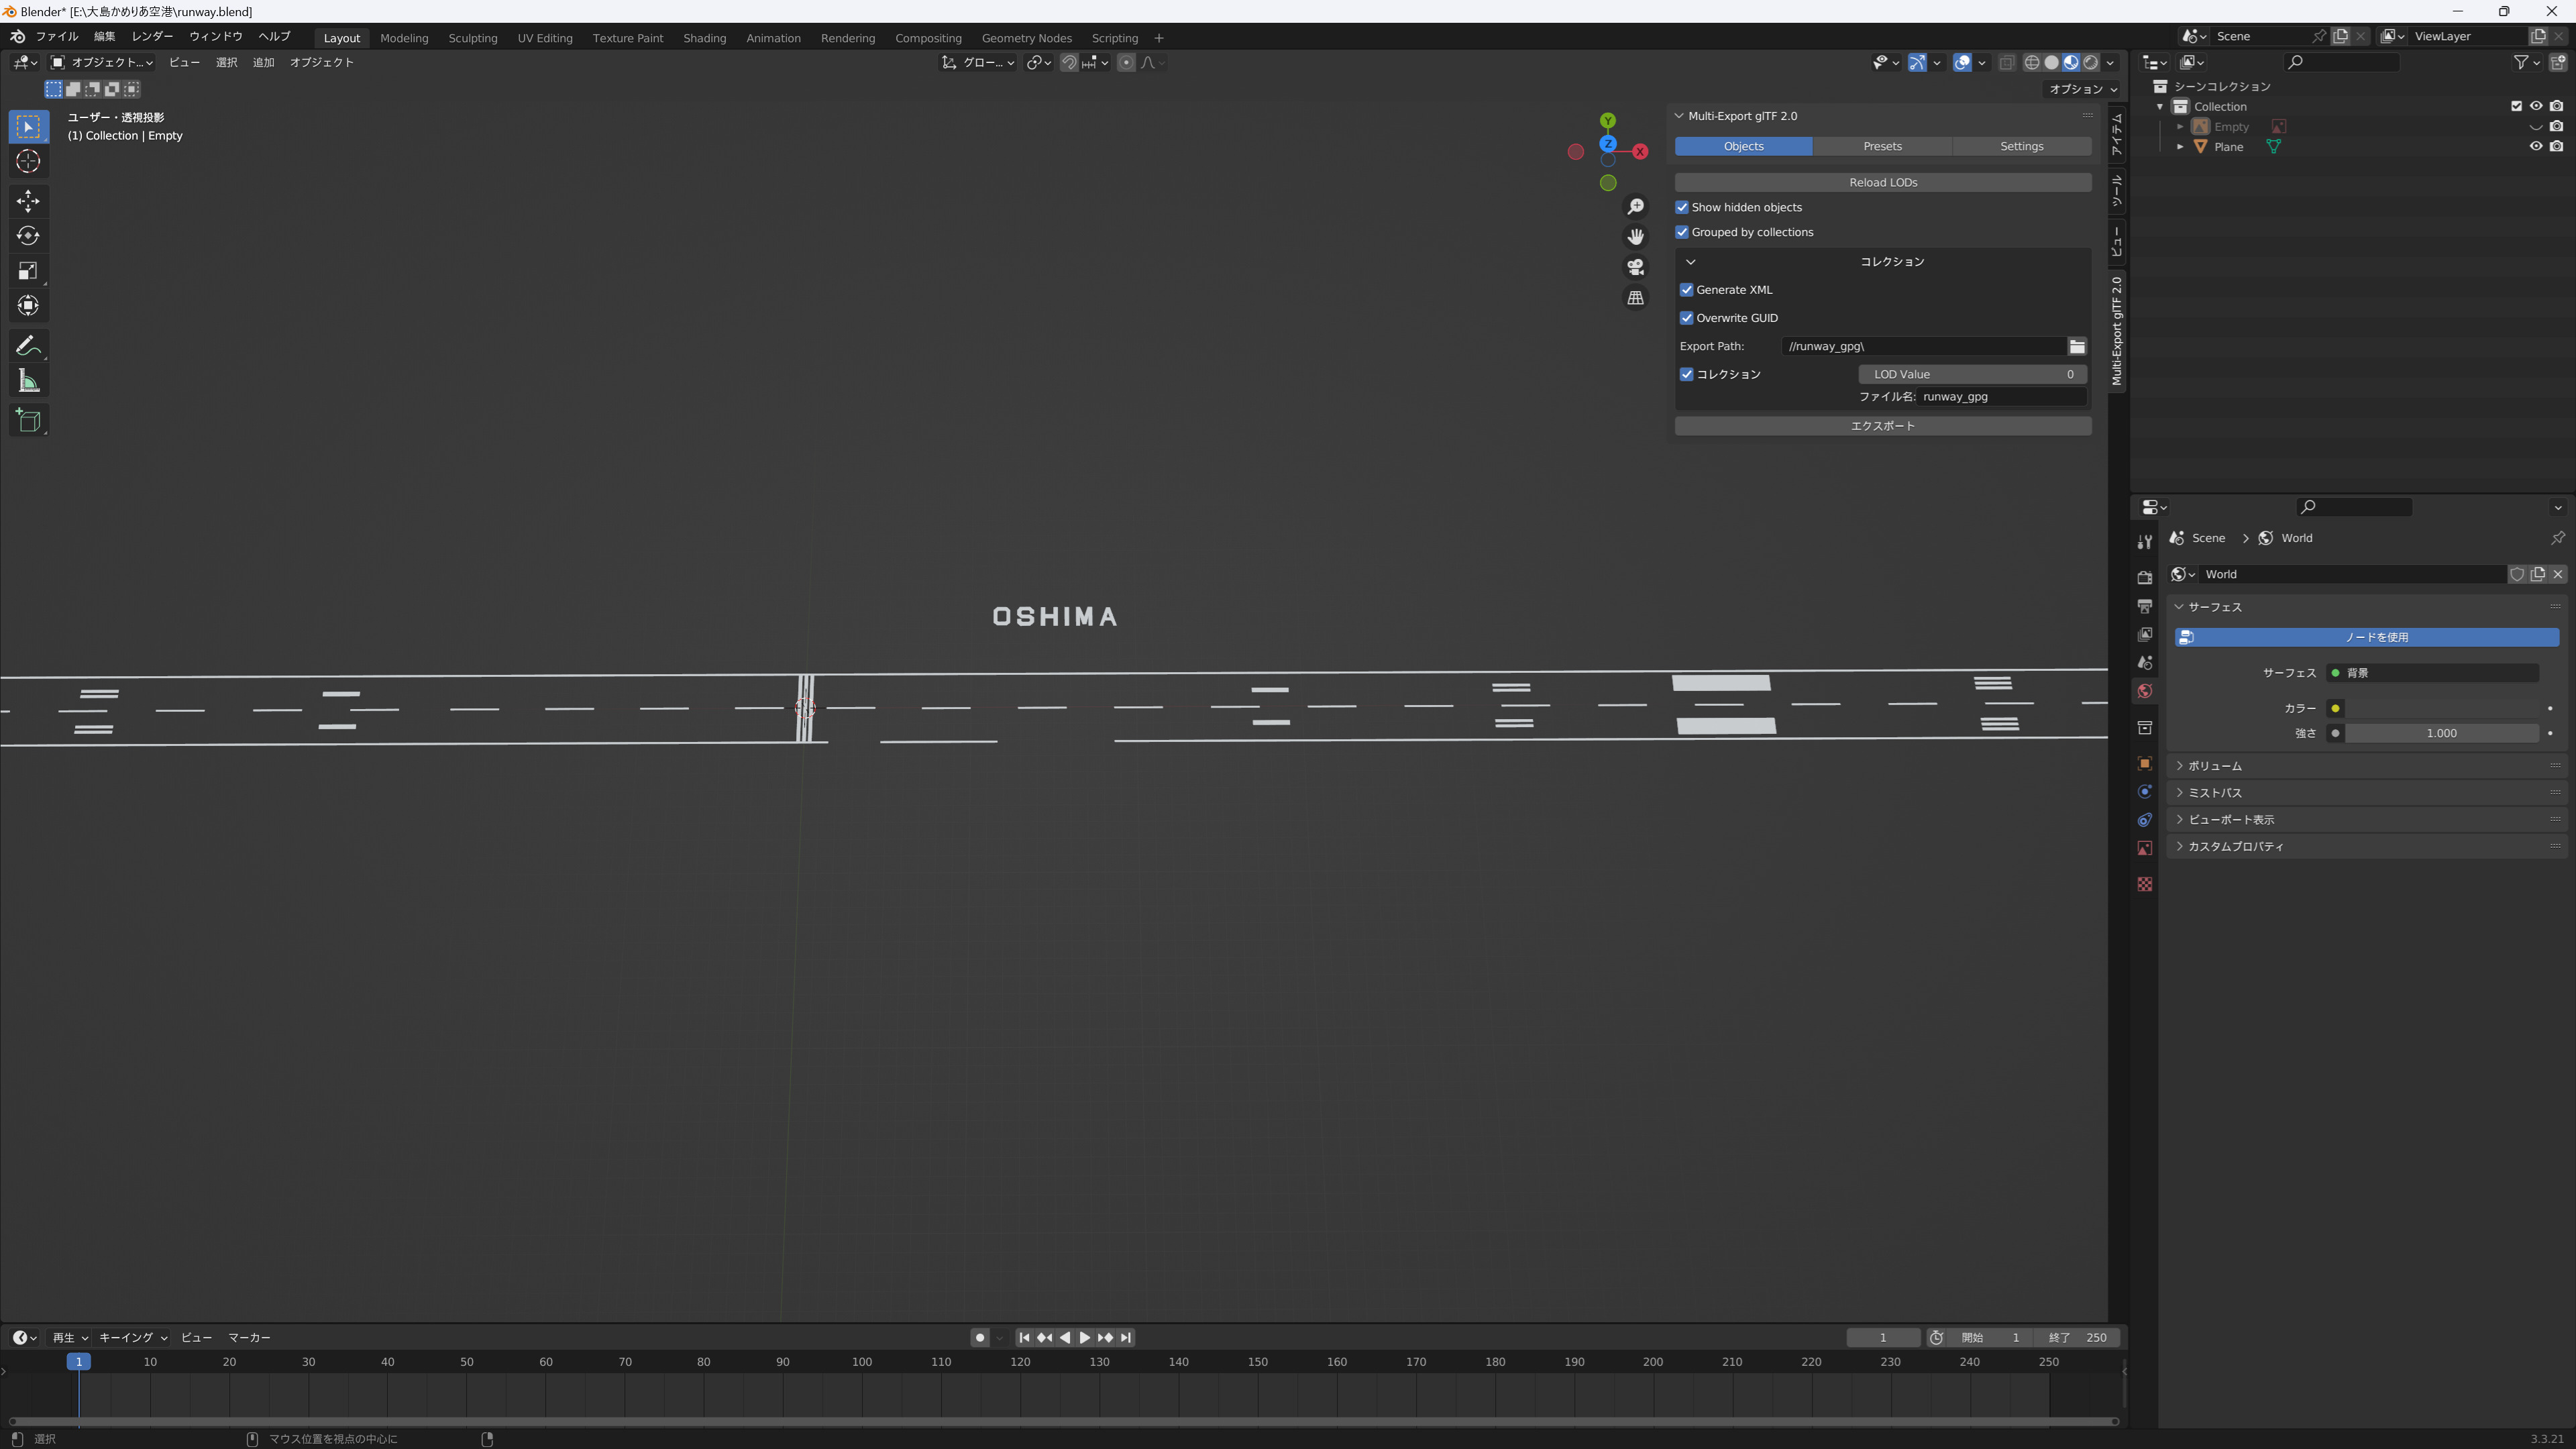Viewport: 2576px width, 1449px height.
Task: Uncheck Overwrite GUID
Action: pos(1687,318)
